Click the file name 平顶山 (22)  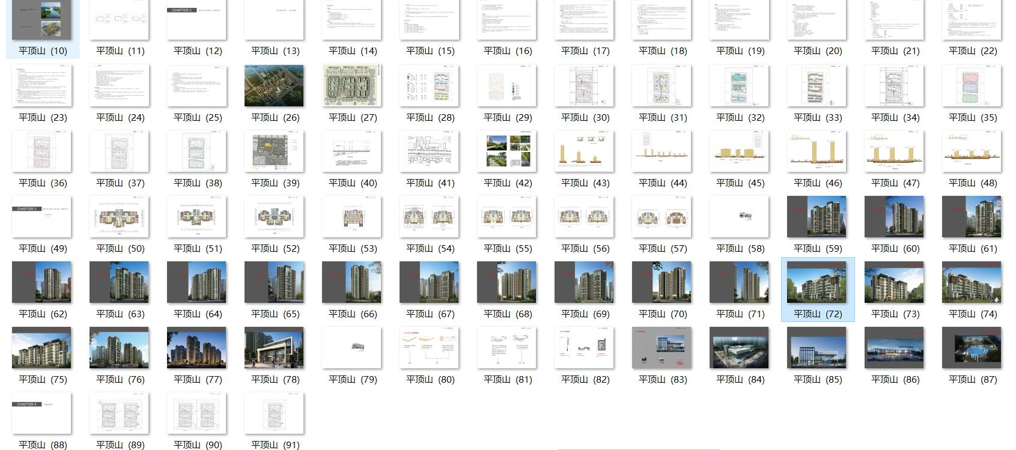coord(973,51)
